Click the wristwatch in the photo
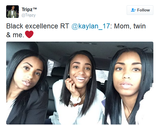Viewport: 161px width, 126px height. pyautogui.click(x=73, y=104)
